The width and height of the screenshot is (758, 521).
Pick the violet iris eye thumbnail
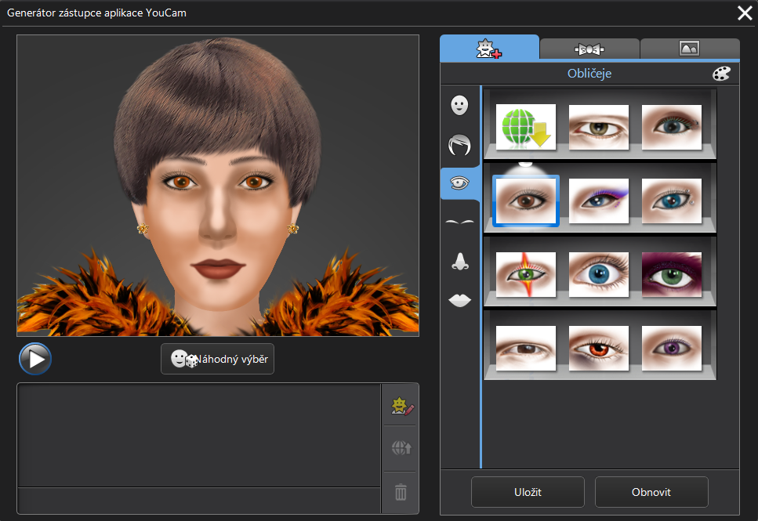pyautogui.click(x=672, y=348)
